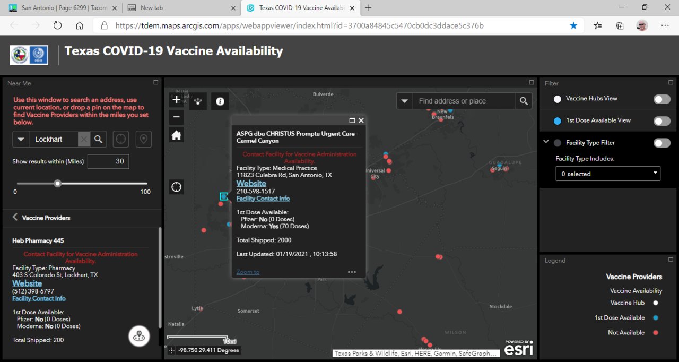The width and height of the screenshot is (679, 362).
Task: Collapse the Filter panel via corner icon
Action: 671,82
